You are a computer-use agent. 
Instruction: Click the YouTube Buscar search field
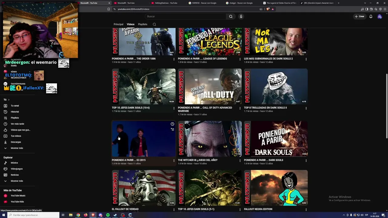point(186,16)
